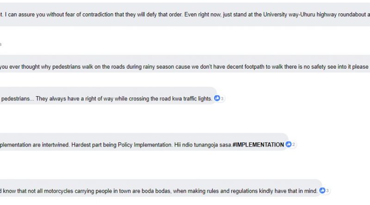Select the Policy Implementation comment bubble

coord(144,142)
